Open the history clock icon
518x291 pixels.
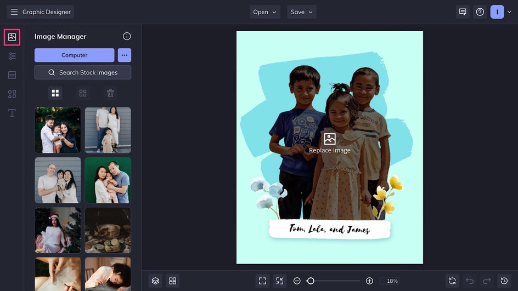click(504, 281)
